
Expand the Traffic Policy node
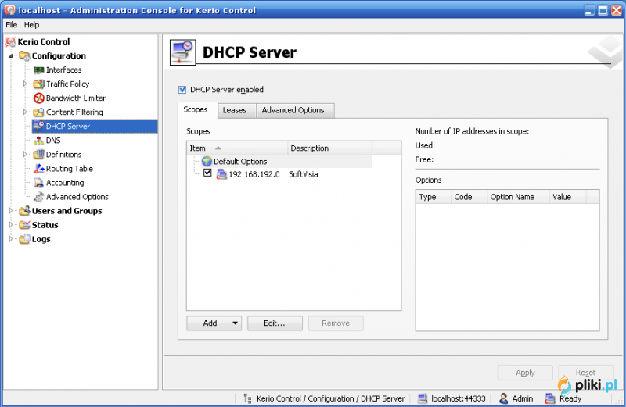25,84
